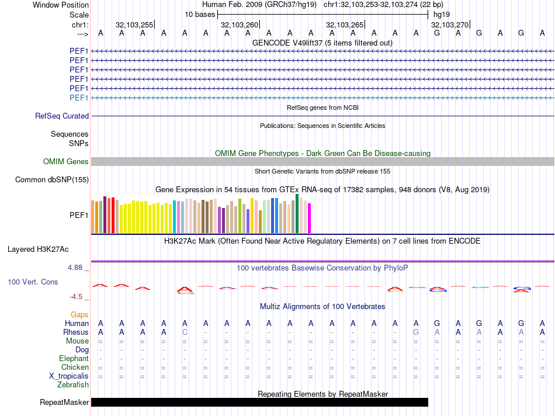Click the 32,103,260 ruler position marker
Screen dimensions: 555x416
pos(240,25)
